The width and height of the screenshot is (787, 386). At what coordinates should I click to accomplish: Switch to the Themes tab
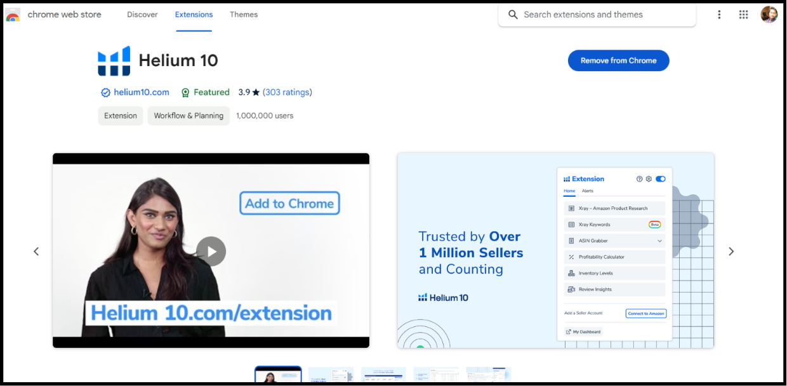click(244, 14)
